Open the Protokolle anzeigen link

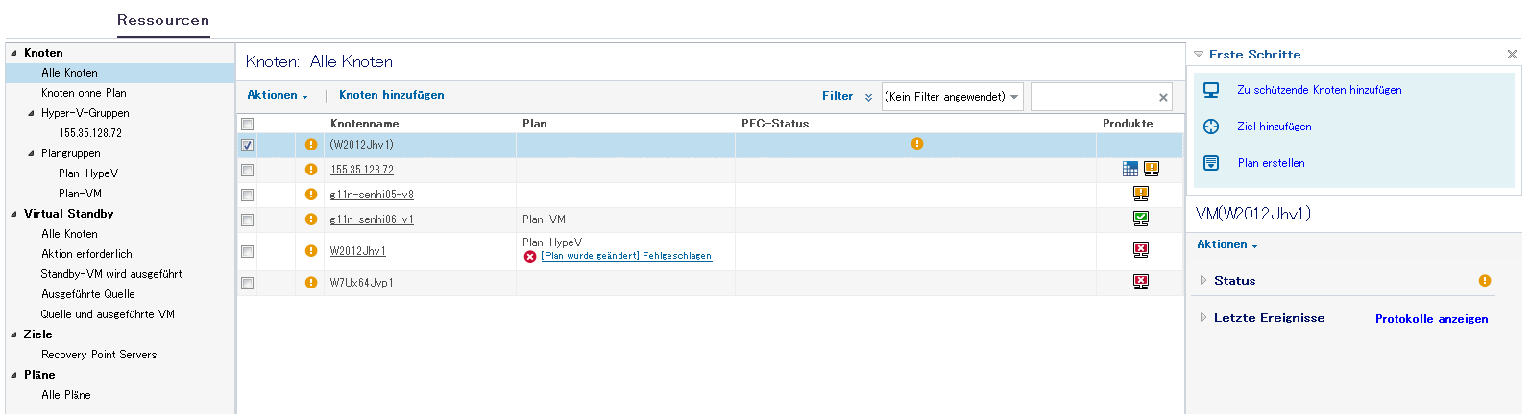pyautogui.click(x=1431, y=319)
